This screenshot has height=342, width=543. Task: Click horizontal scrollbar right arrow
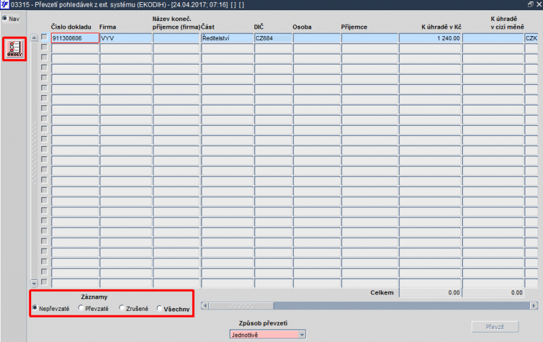tap(533, 305)
